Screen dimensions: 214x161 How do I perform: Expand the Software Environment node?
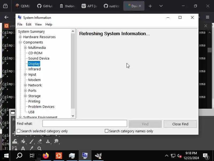pyautogui.click(x=20, y=117)
